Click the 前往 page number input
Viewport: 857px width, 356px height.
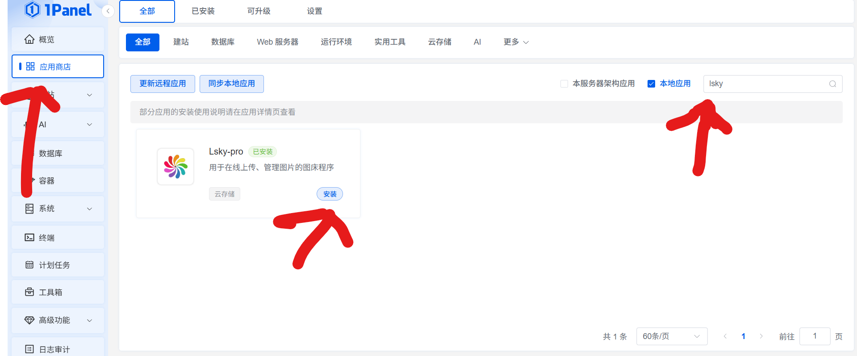[x=815, y=336]
